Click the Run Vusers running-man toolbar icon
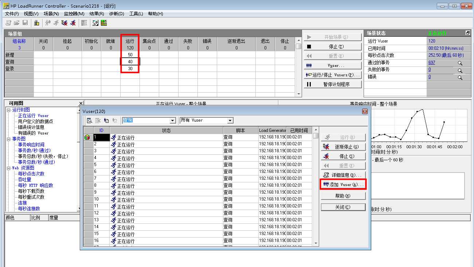474x267 pixels. 56,23
